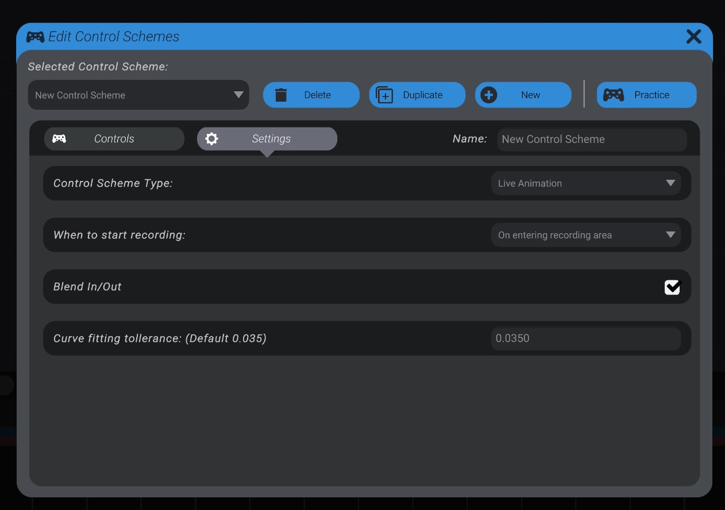Start Practice mode
Screen dimensions: 725x510
click(646, 94)
